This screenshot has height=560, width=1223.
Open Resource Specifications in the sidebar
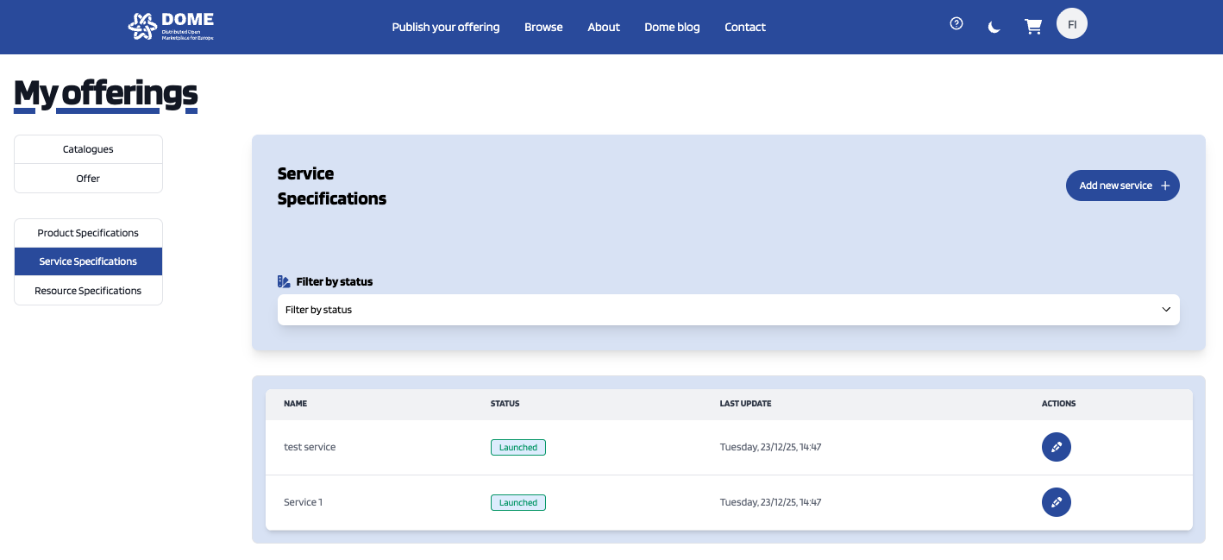click(88, 291)
